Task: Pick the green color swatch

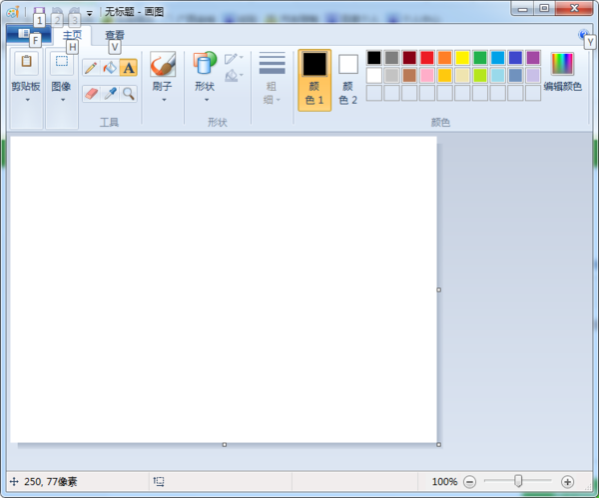Action: [x=480, y=58]
